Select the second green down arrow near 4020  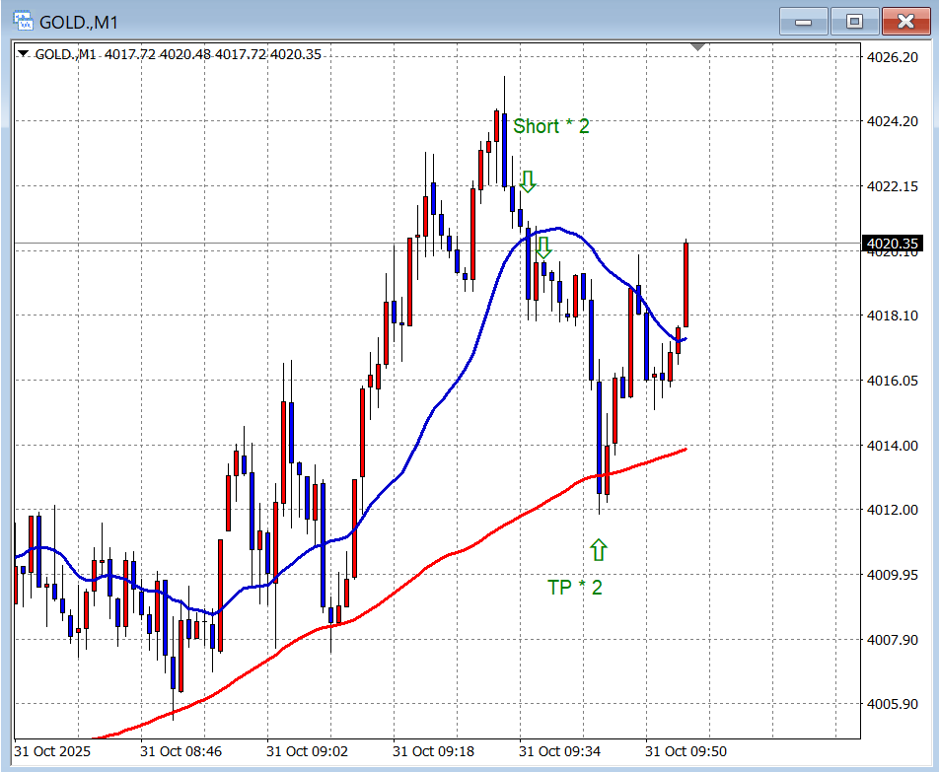(542, 246)
